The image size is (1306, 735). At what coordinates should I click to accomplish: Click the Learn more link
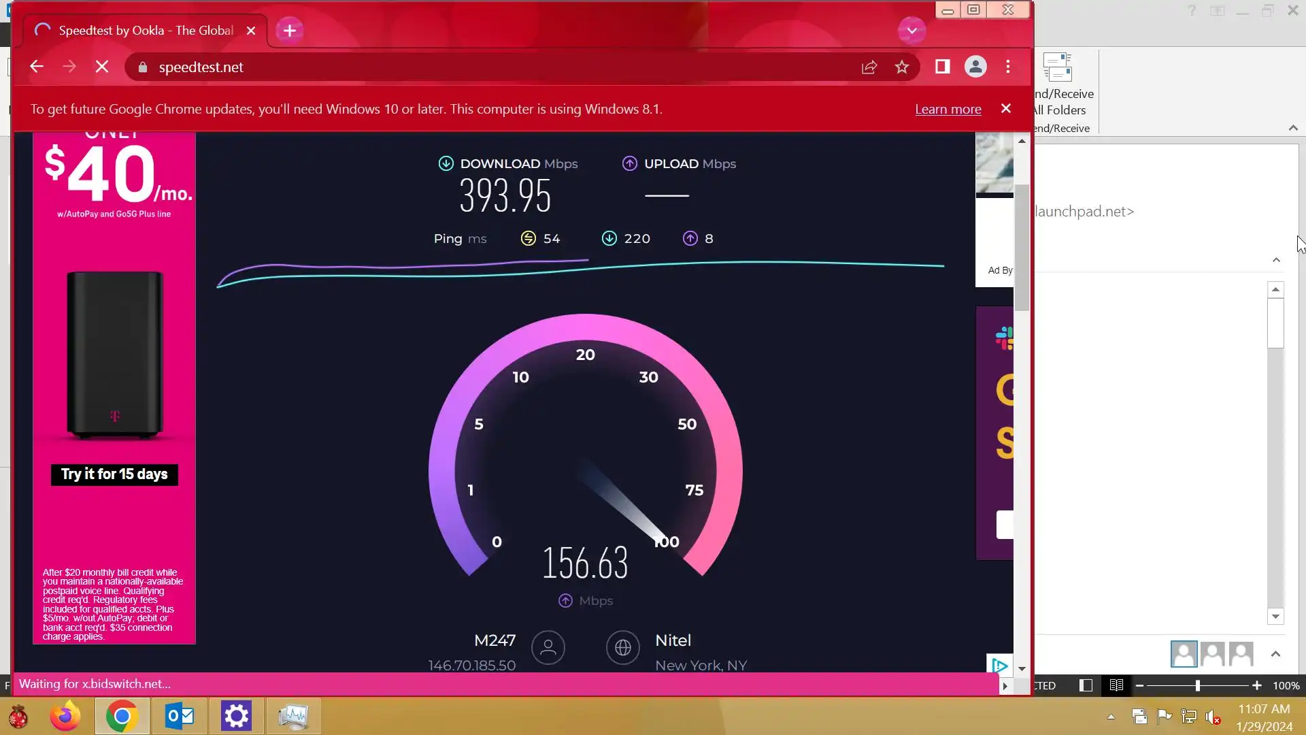pos(948,110)
